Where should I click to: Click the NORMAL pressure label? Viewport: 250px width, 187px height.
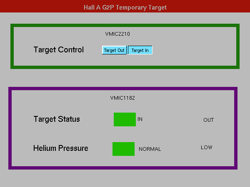[150, 149]
